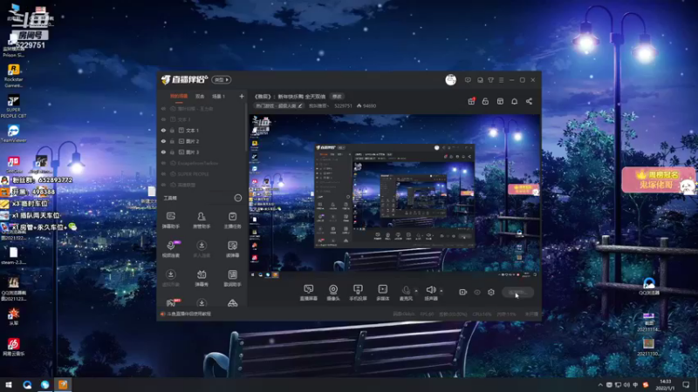Add the 手机投屏 phone cast source

[x=358, y=293]
